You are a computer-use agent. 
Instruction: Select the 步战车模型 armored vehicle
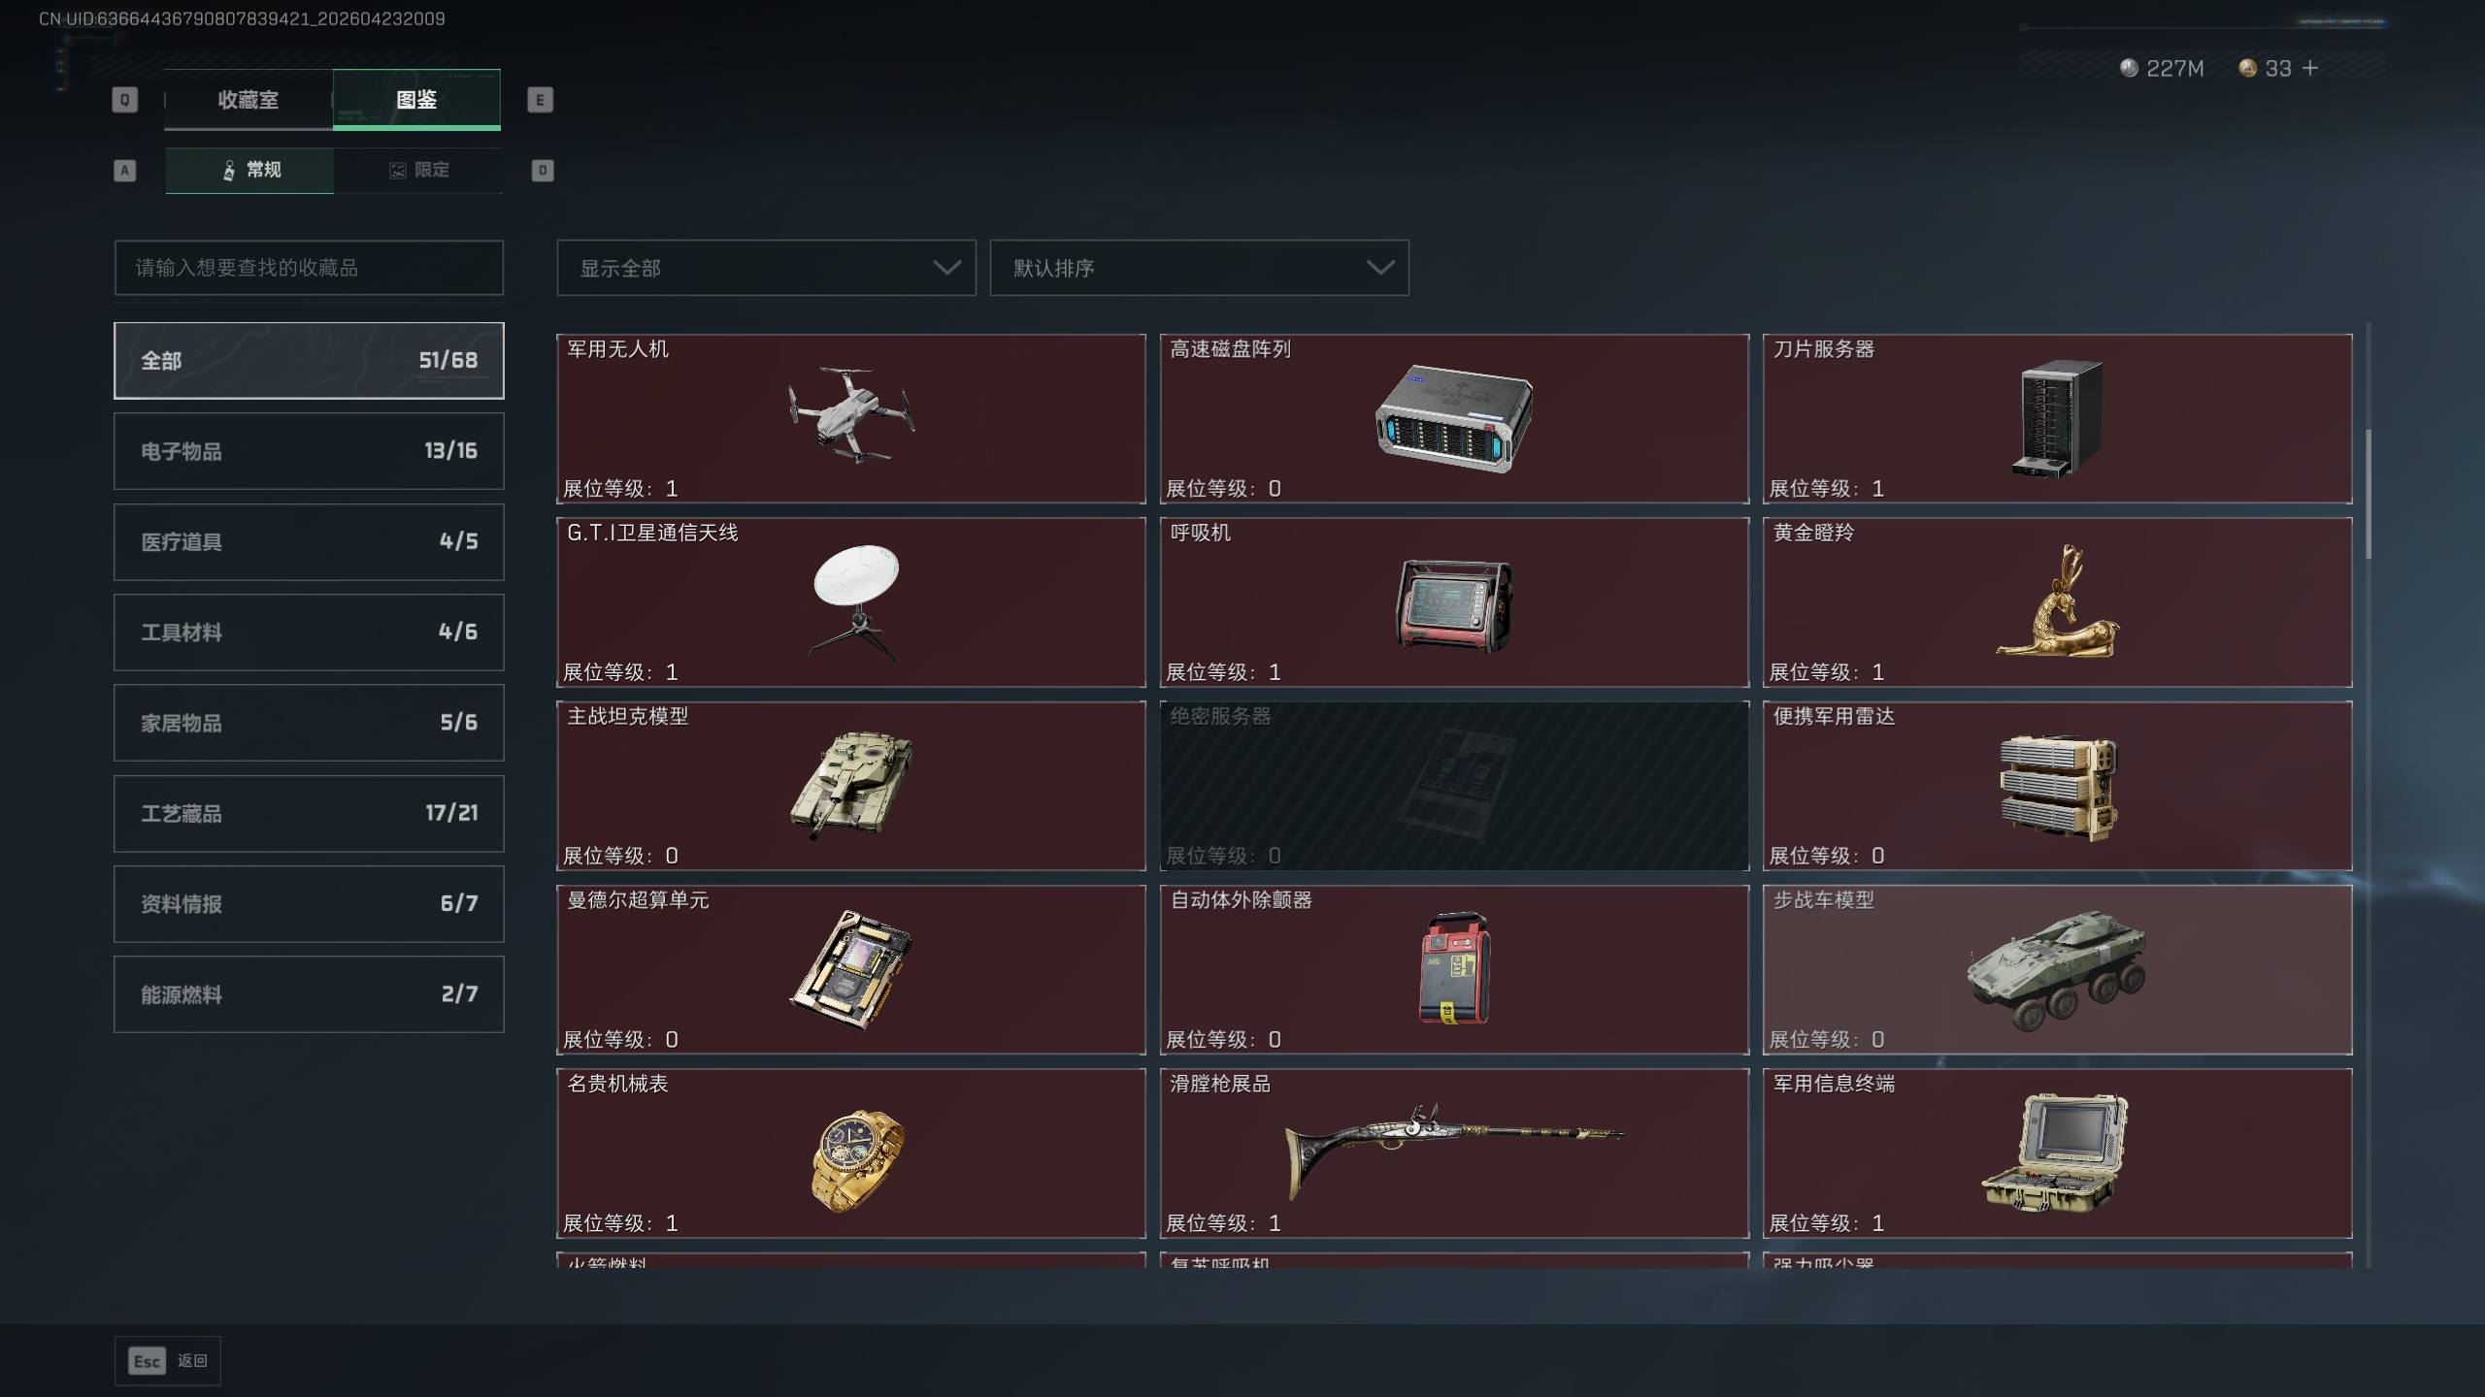2057,969
